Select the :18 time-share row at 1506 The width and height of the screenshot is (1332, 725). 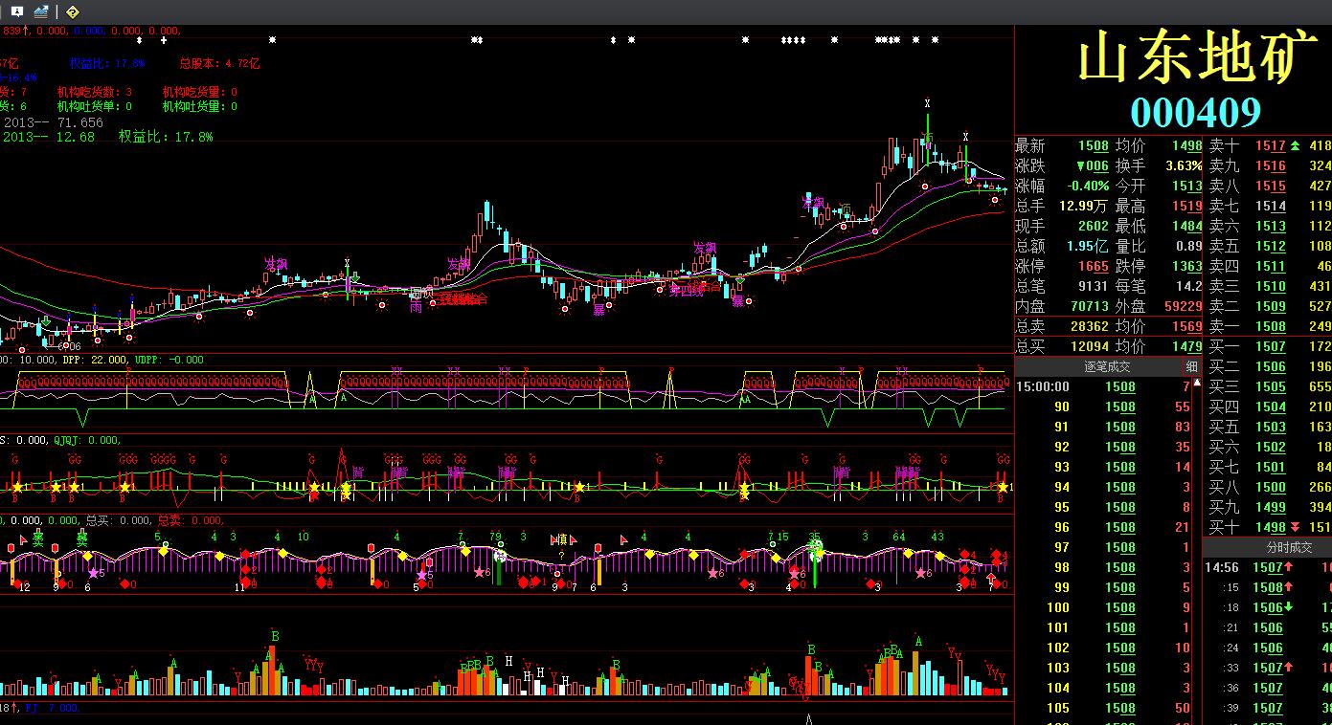pyautogui.click(x=1268, y=608)
